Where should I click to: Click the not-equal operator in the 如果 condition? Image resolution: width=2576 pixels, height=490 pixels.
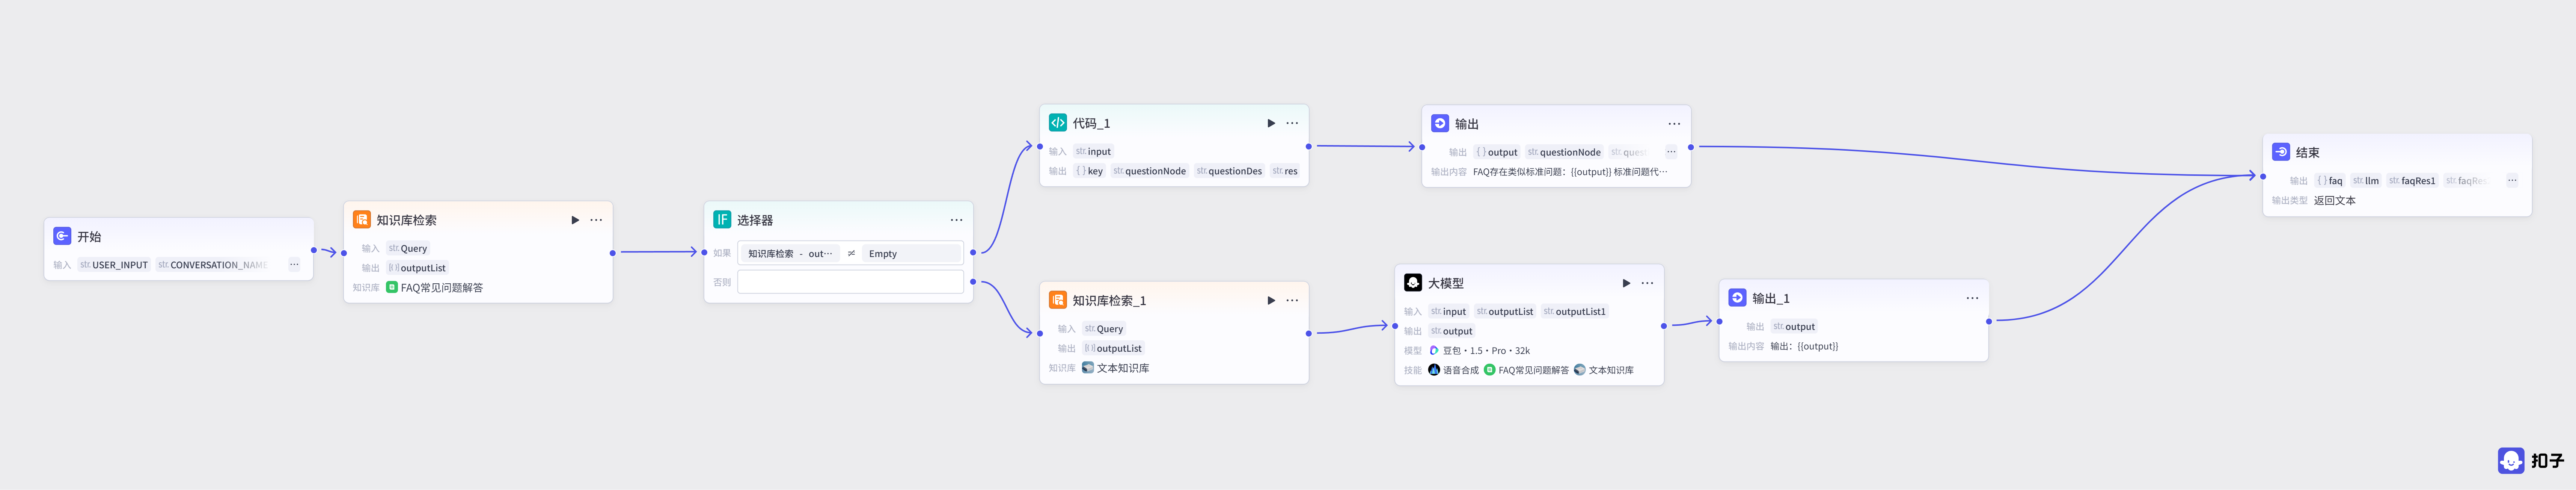[x=851, y=254]
